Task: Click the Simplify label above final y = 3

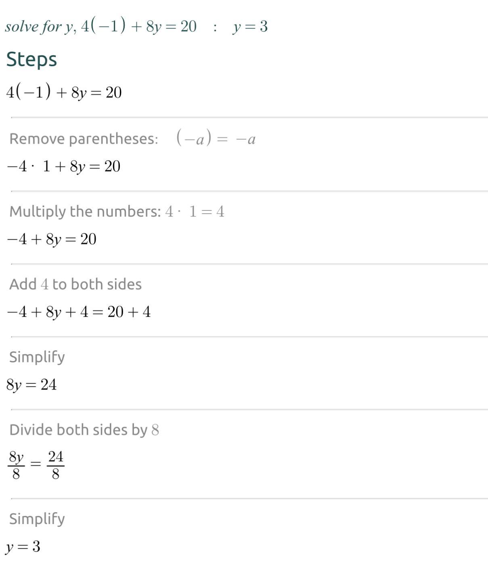Action: click(x=37, y=519)
